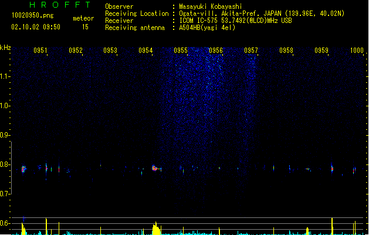Viewport: 369px width, 235px height.
Task: Click the meteor label
Action: click(83, 18)
